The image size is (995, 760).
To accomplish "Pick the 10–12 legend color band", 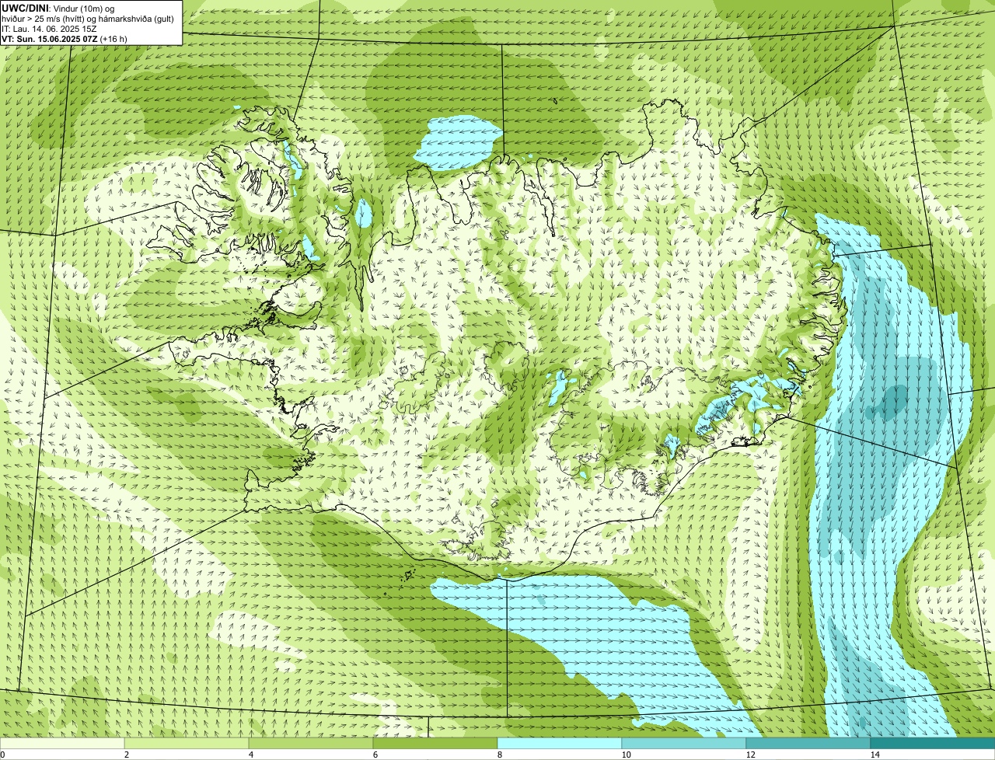I will click(684, 744).
